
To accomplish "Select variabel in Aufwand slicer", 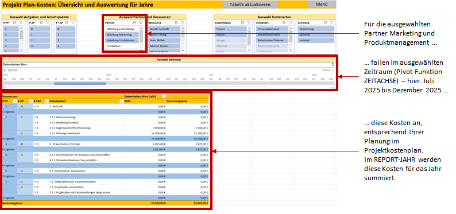I will (316, 40).
